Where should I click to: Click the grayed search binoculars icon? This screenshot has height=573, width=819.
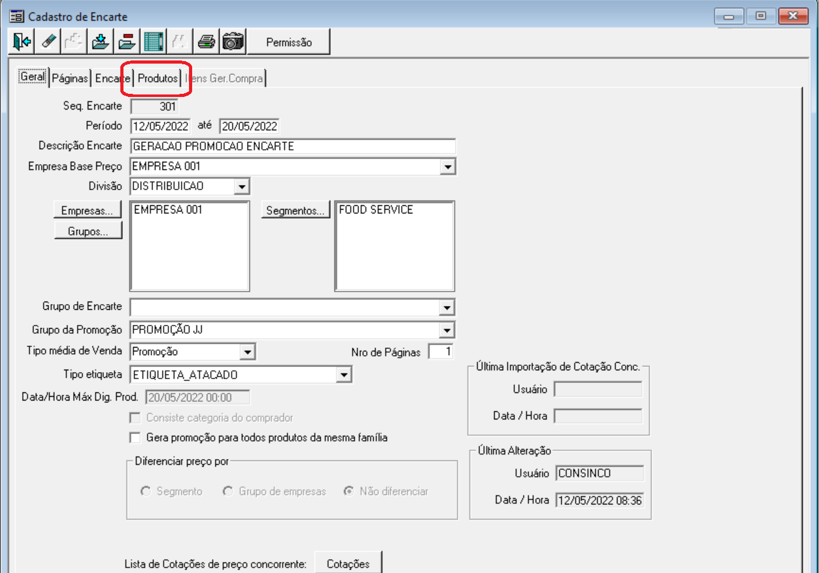pyautogui.click(x=180, y=42)
